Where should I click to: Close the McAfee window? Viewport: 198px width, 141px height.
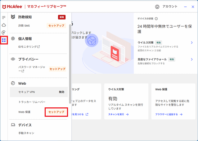click(x=193, y=7)
